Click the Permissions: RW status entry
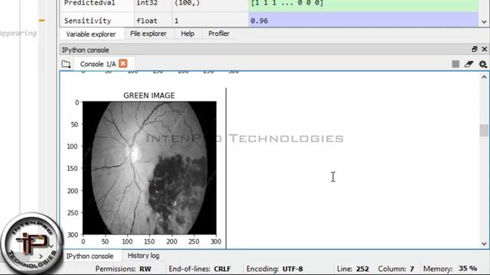The height and width of the screenshot is (275, 490). pyautogui.click(x=123, y=269)
